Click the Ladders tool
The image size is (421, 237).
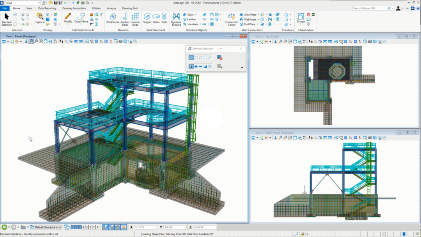coord(189,19)
